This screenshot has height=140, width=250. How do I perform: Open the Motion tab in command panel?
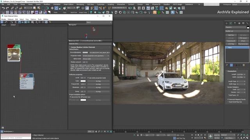[x=239, y=23]
